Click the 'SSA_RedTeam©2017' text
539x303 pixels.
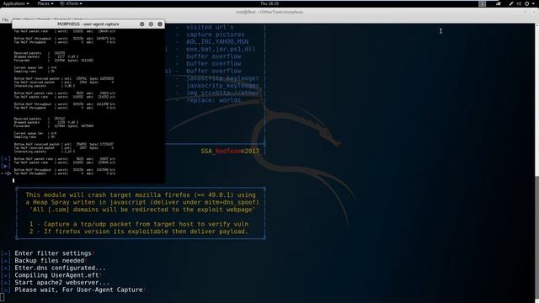pos(230,151)
